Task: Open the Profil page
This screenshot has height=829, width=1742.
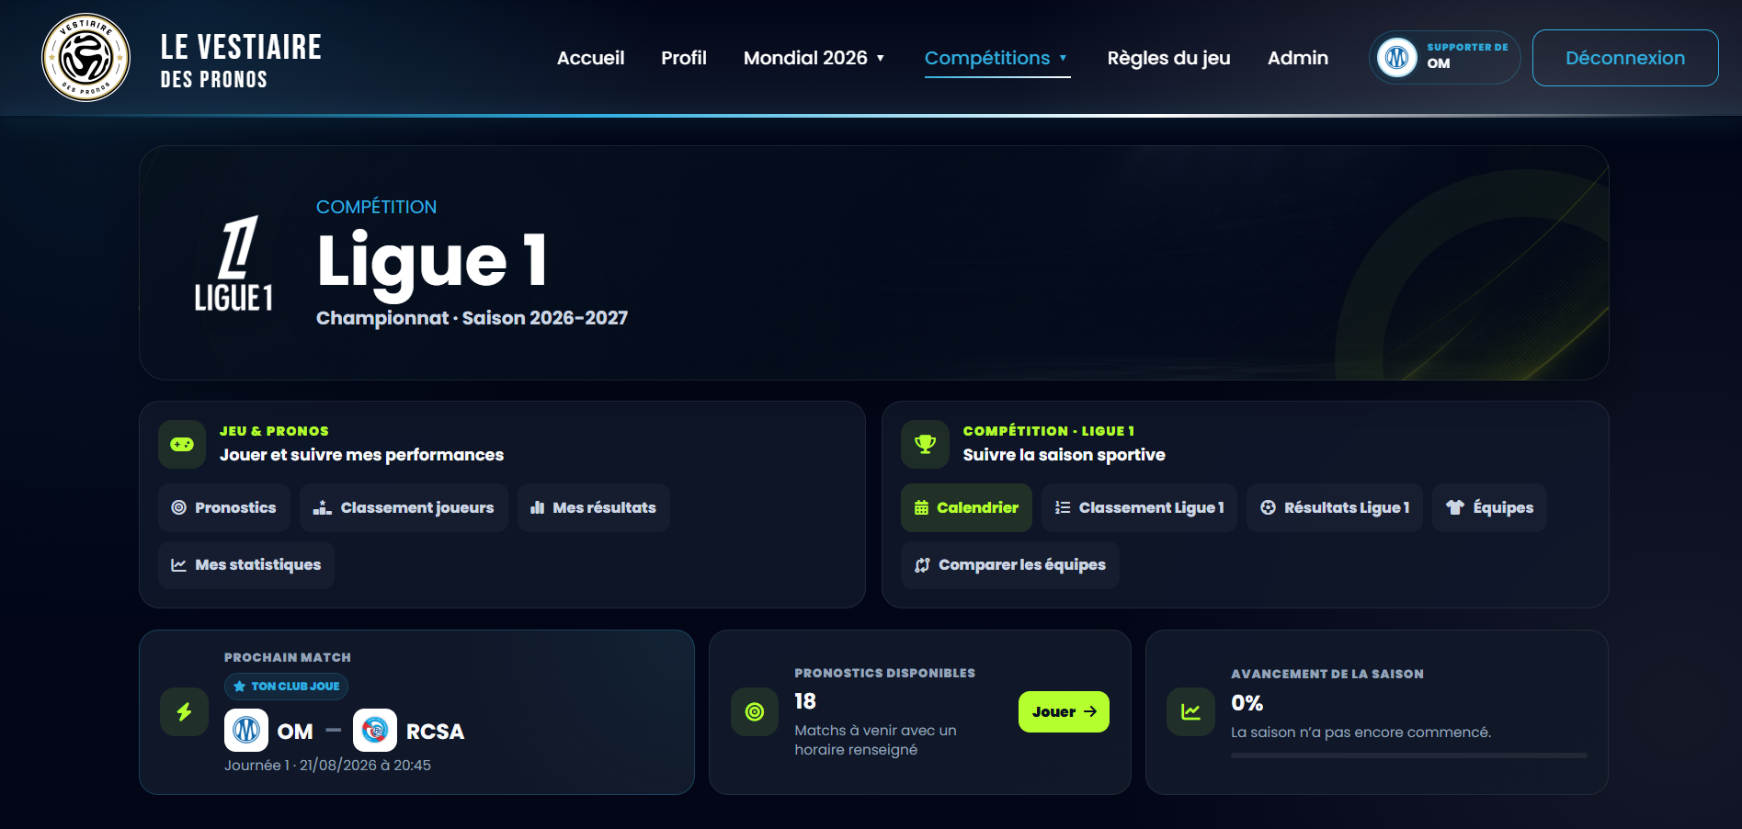Action: 684,58
